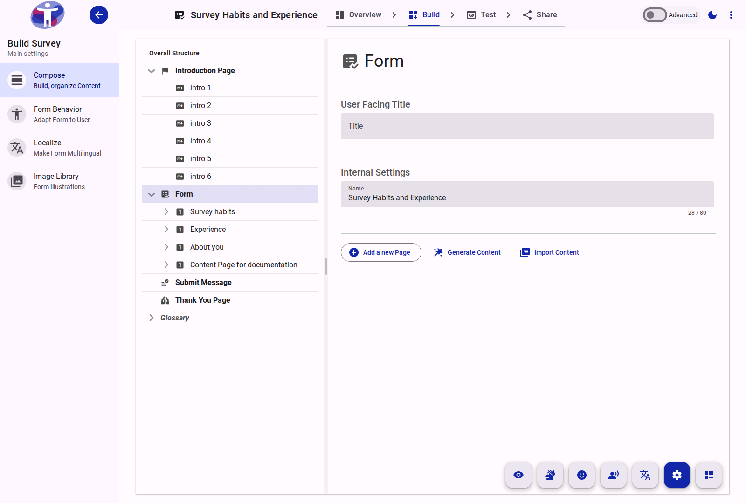Select intro 4 in the tree

tap(230, 141)
